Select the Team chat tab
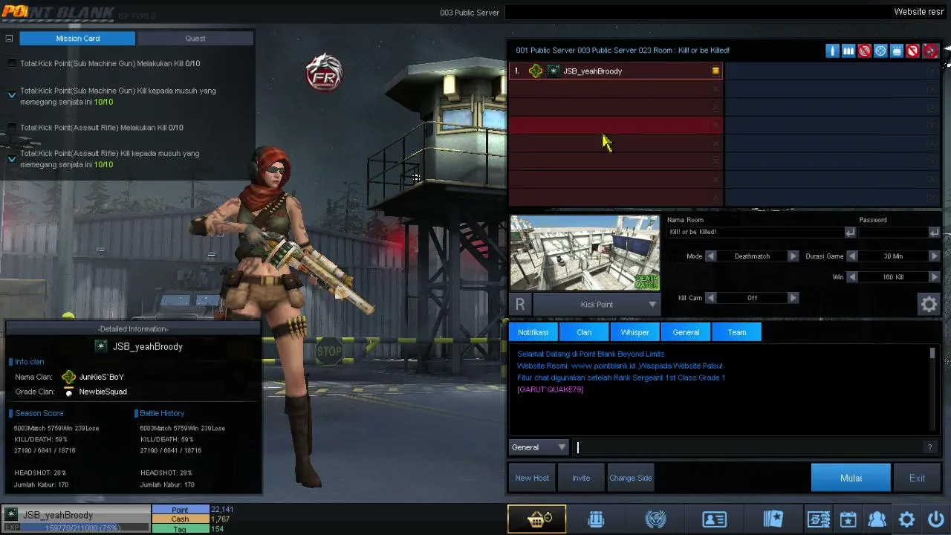This screenshot has width=951, height=535. (737, 332)
